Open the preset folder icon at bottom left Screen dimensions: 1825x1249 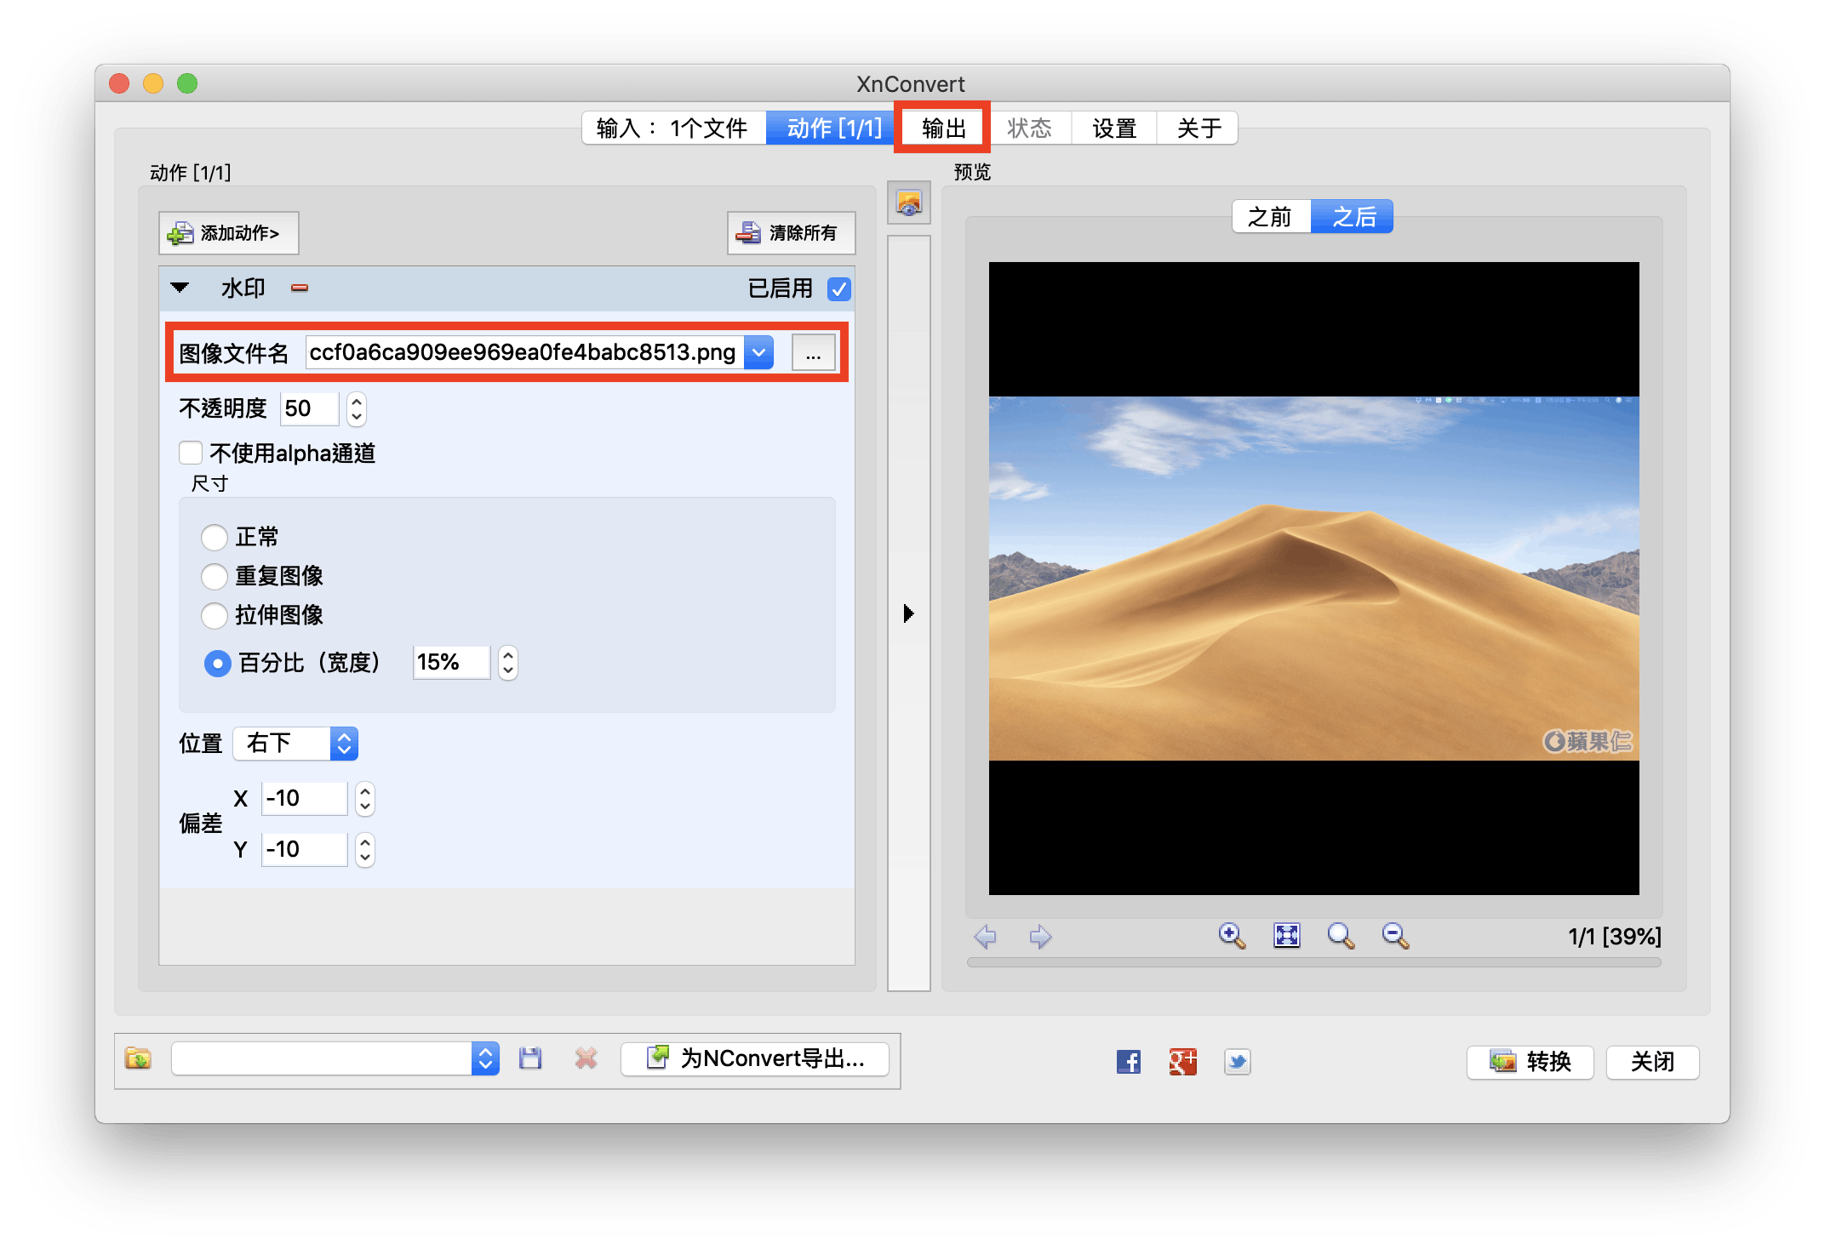click(138, 1058)
